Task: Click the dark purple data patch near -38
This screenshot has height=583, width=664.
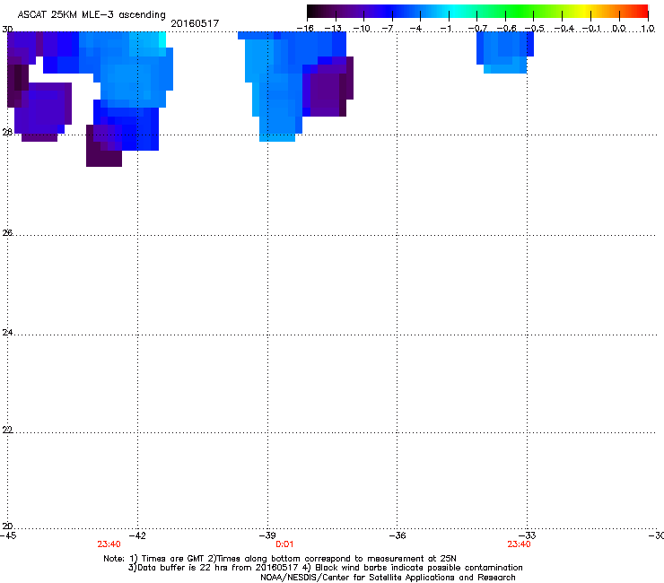Action: tap(328, 87)
